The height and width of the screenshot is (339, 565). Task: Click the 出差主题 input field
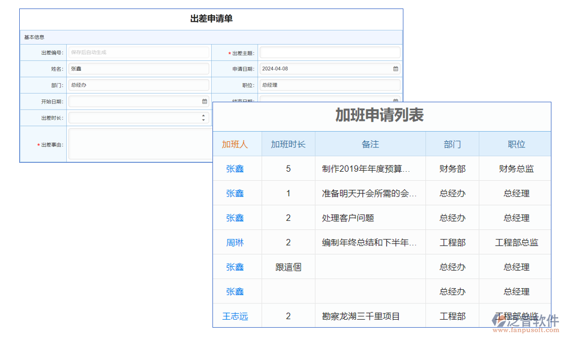[x=329, y=53]
